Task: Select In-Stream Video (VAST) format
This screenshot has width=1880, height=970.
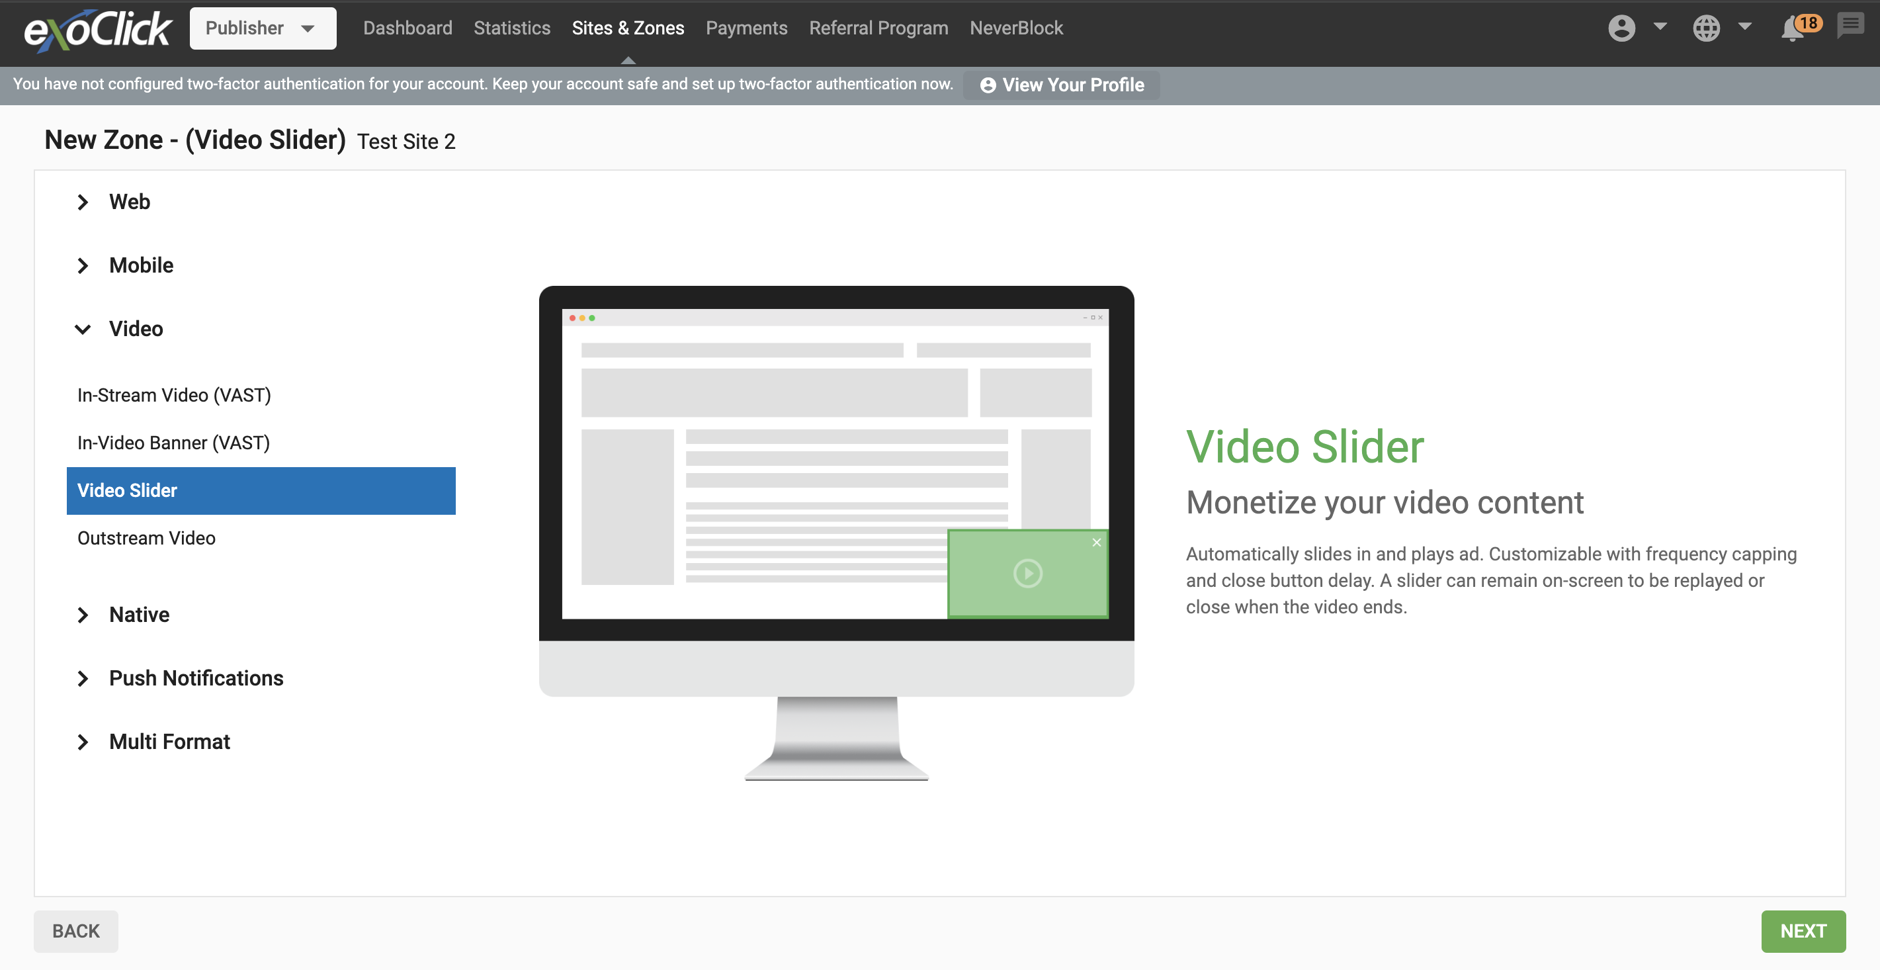Action: [x=174, y=395]
